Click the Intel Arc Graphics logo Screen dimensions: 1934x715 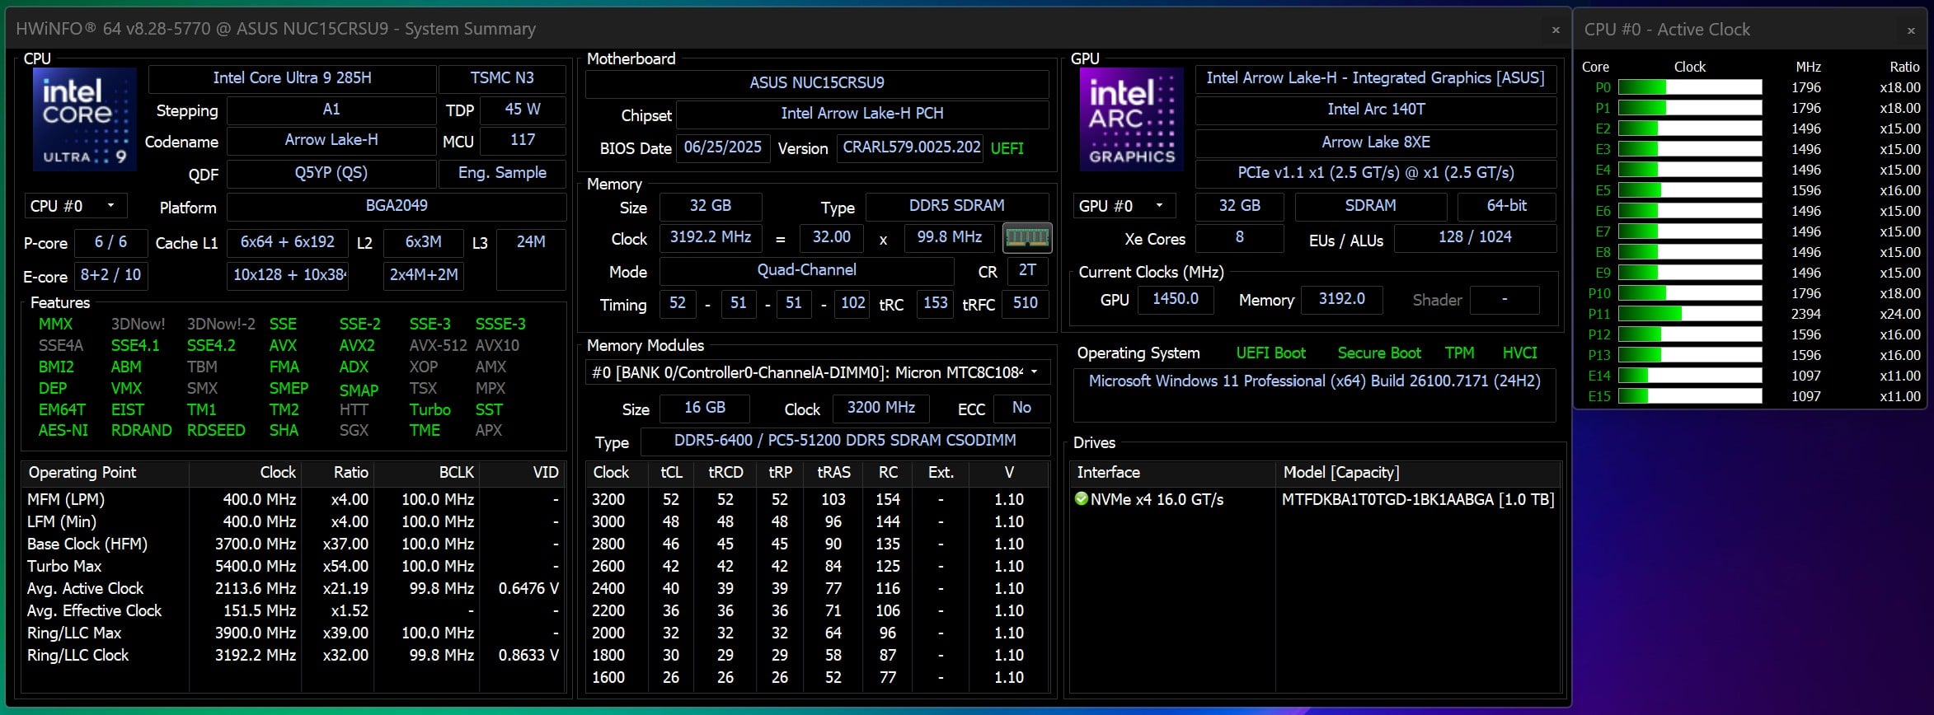(1131, 119)
